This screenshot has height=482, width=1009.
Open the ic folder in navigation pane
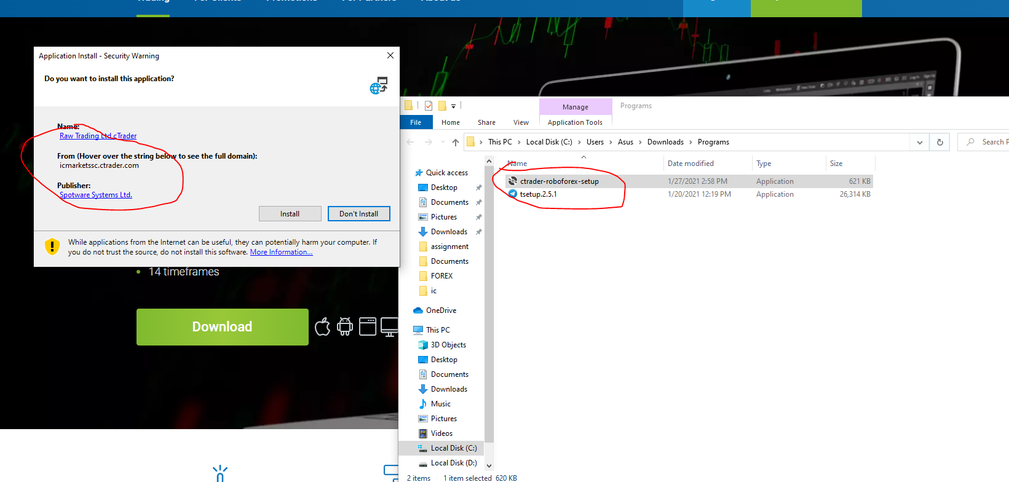point(433,291)
